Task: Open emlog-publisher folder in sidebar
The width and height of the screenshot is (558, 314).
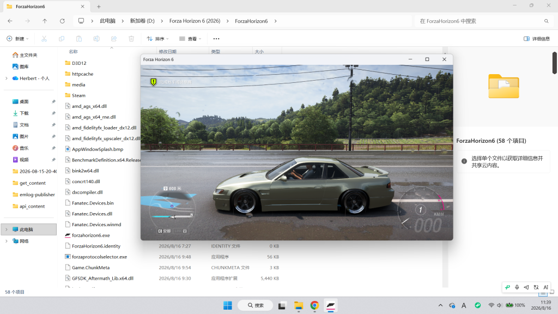Action: point(38,195)
